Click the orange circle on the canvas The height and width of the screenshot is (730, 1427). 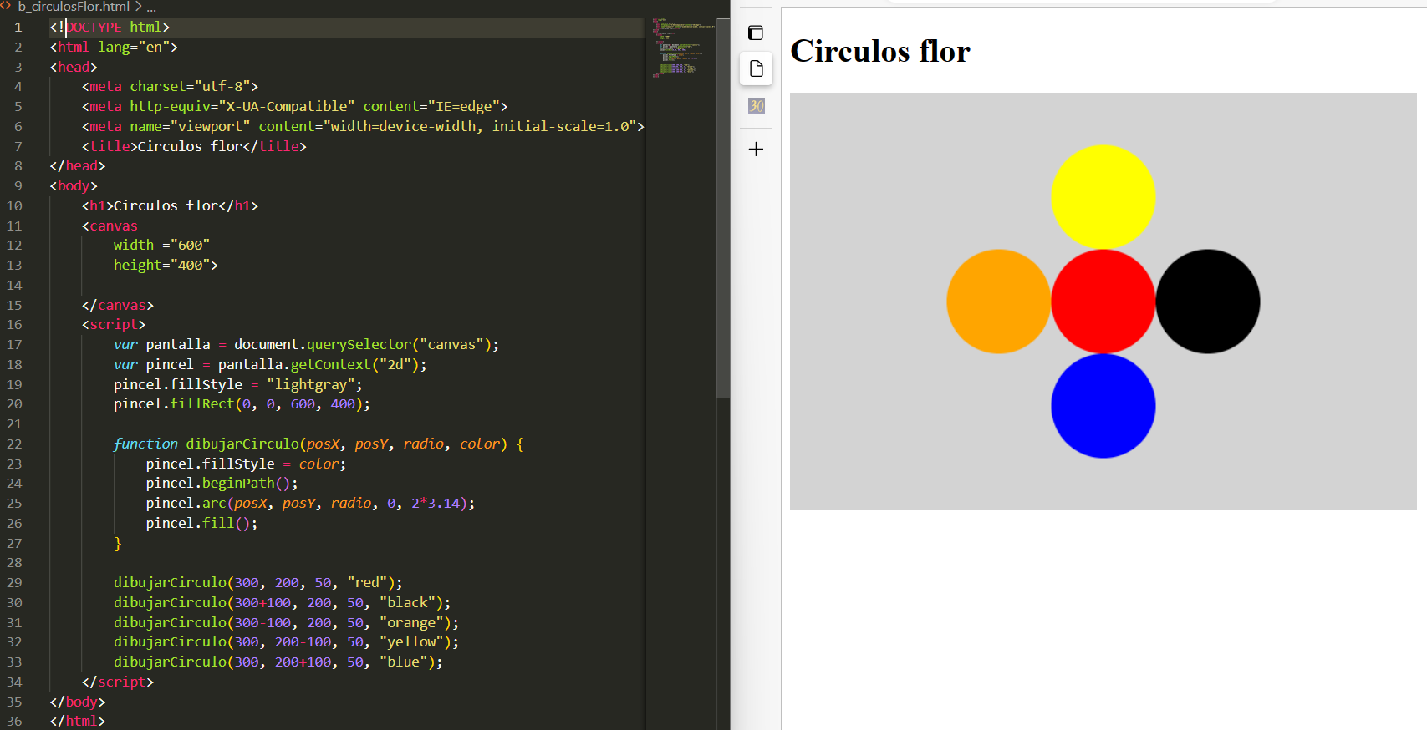998,302
